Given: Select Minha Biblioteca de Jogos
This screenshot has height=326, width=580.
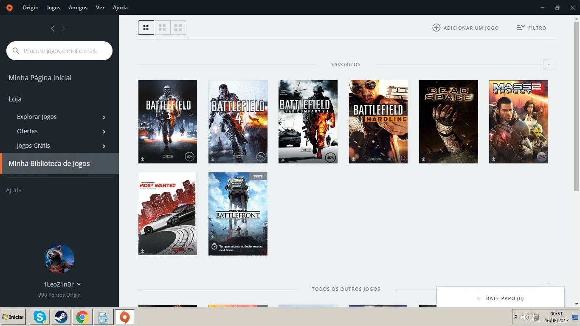Looking at the screenshot, I should click(59, 163).
